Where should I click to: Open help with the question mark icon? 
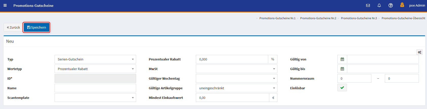tap(391, 5)
